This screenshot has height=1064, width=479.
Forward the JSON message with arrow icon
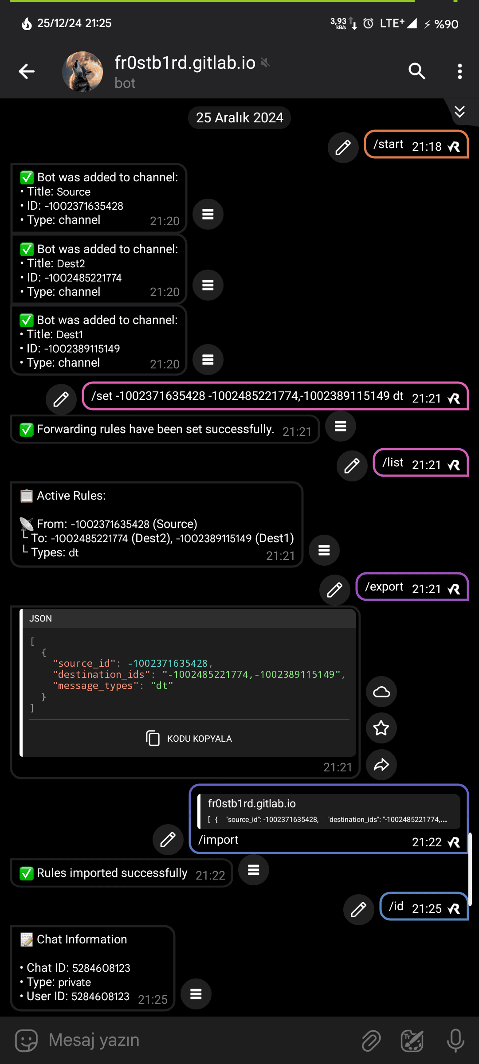381,765
